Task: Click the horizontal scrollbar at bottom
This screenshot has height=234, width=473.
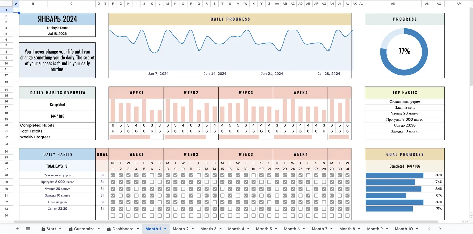Action: coord(226,222)
